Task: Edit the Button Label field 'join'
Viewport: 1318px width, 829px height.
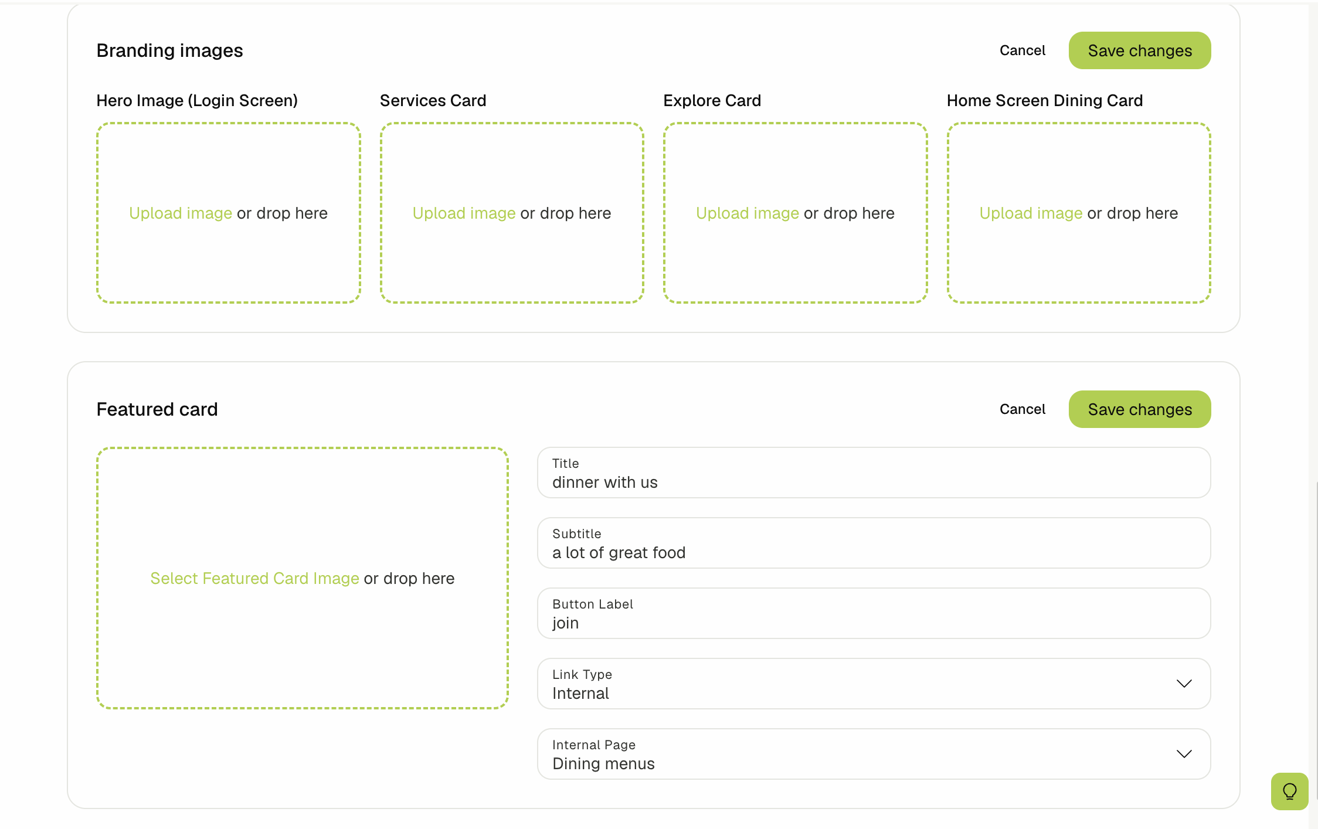Action: (x=874, y=613)
